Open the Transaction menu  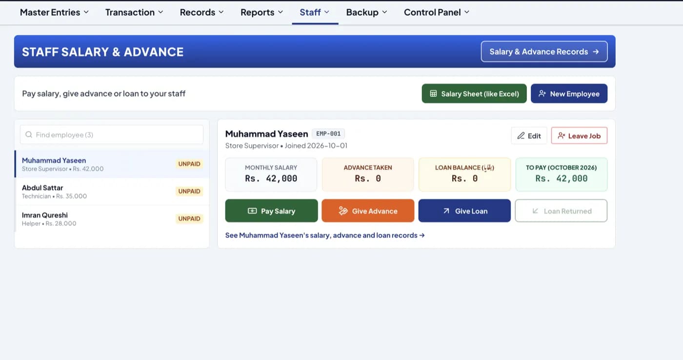point(134,12)
